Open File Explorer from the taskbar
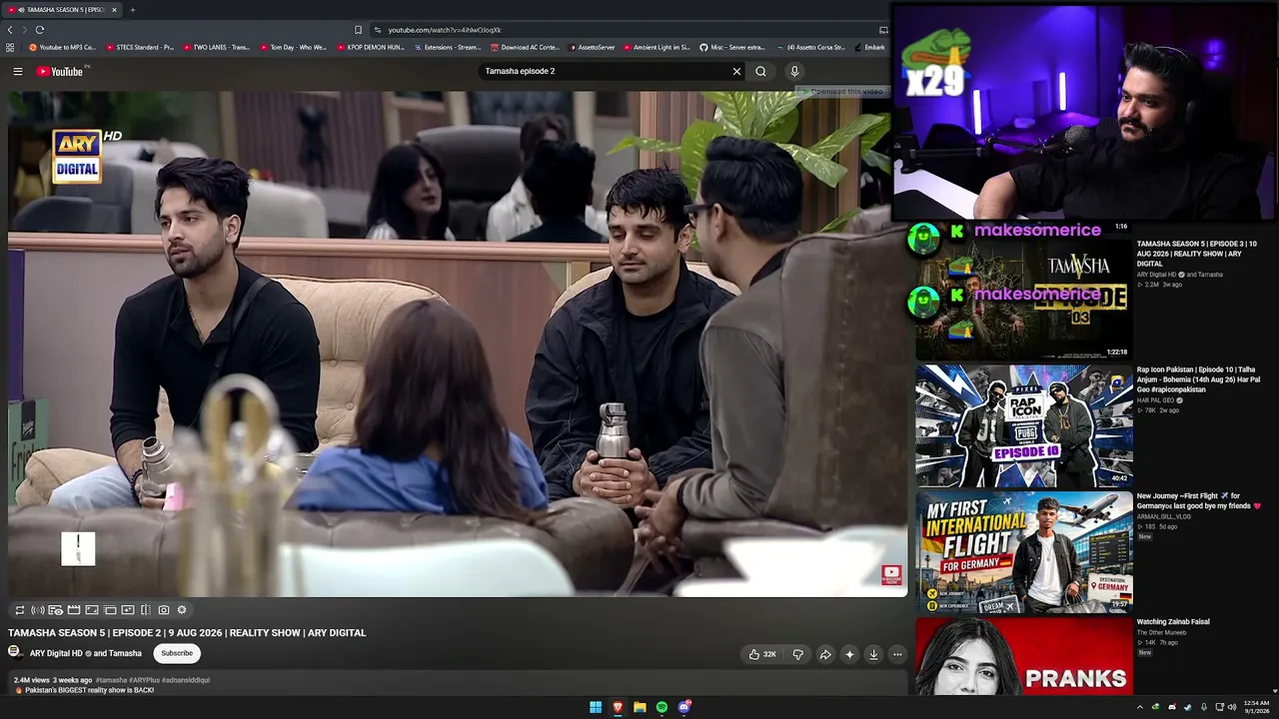 (639, 707)
